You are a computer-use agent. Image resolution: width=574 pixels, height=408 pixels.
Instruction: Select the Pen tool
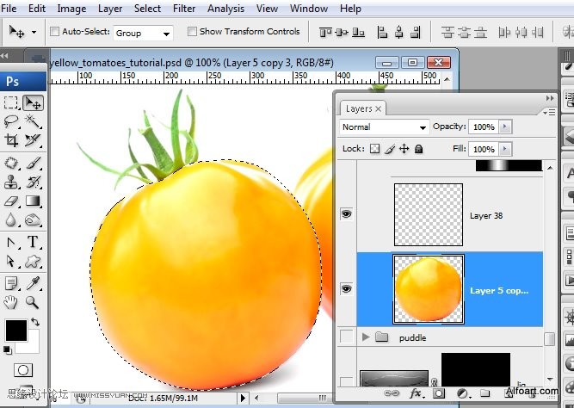(11, 243)
